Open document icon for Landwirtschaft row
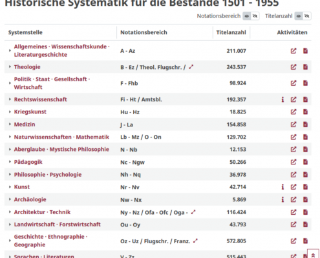This screenshot has height=258, width=320. point(305,224)
